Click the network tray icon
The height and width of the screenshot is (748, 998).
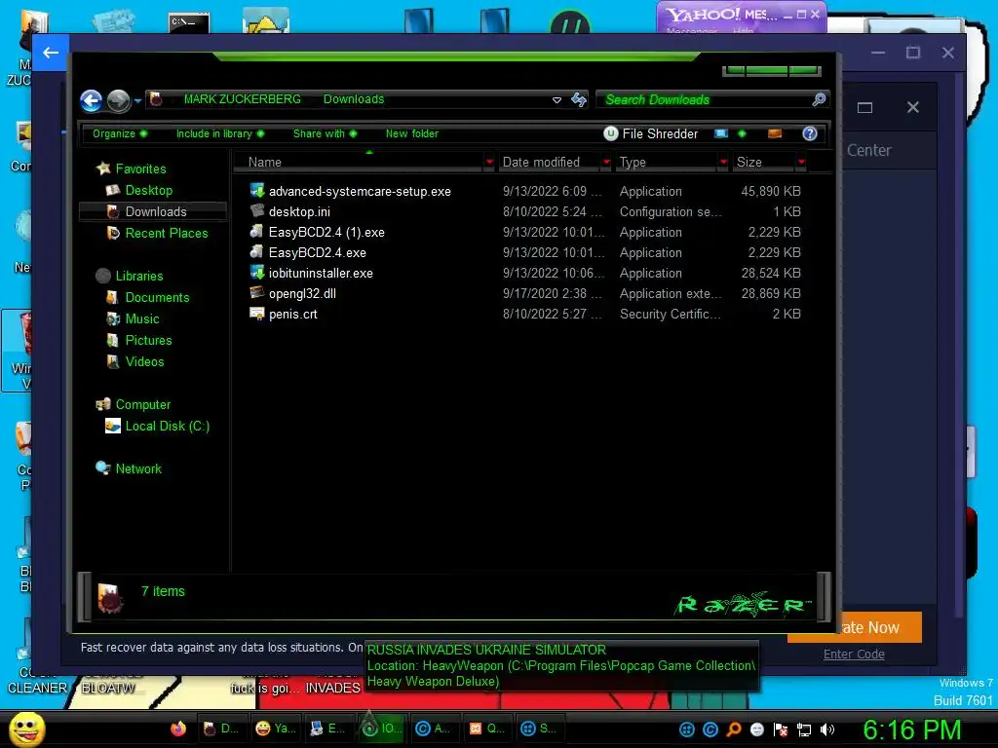pyautogui.click(x=804, y=729)
